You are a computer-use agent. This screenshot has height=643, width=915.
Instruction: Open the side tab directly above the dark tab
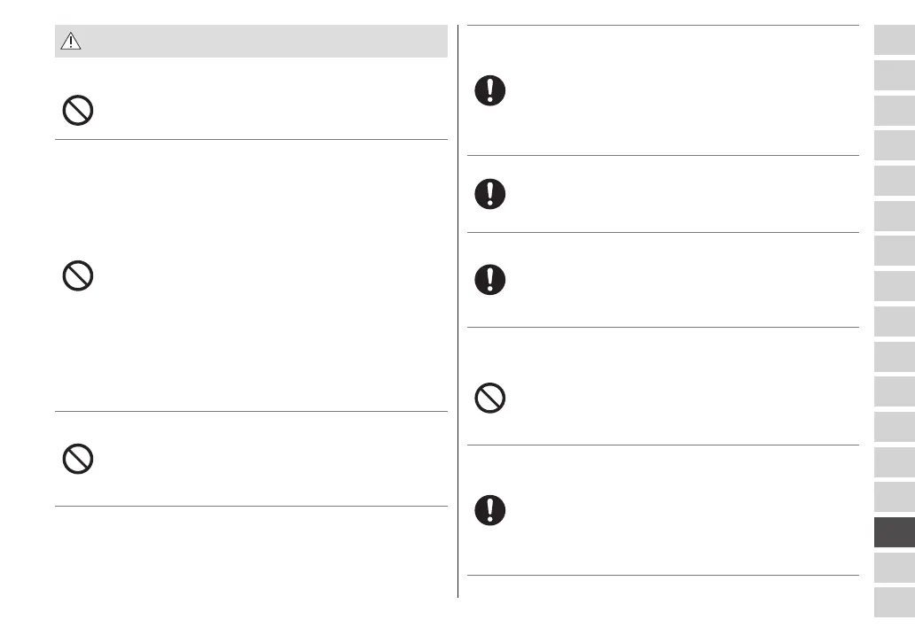[x=894, y=497]
